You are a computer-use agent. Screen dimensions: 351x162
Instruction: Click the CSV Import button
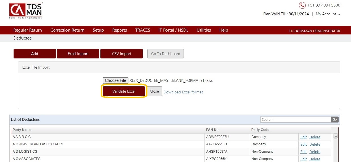click(122, 54)
